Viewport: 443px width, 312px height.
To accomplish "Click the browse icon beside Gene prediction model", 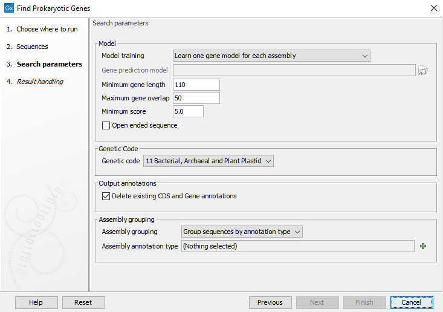I will click(423, 71).
